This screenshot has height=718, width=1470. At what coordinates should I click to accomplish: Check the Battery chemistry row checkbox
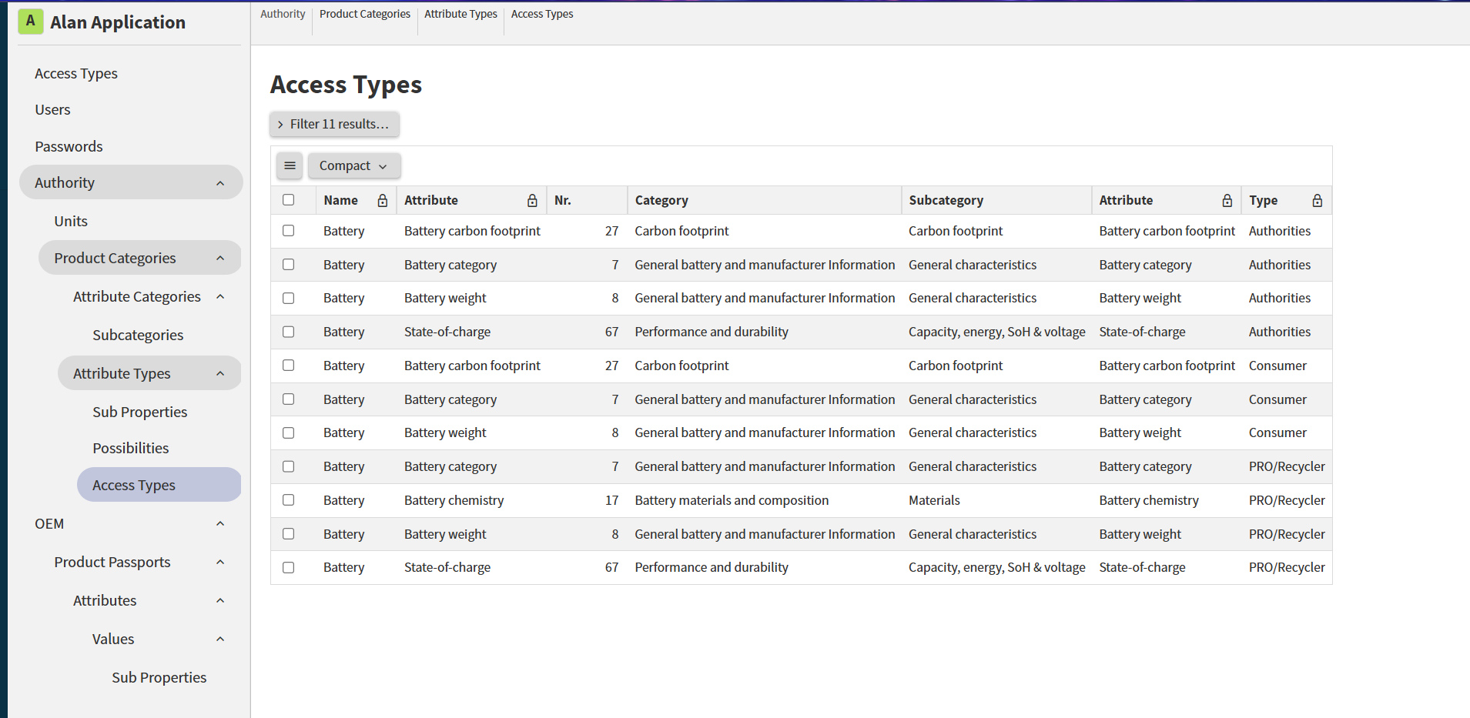(x=289, y=500)
